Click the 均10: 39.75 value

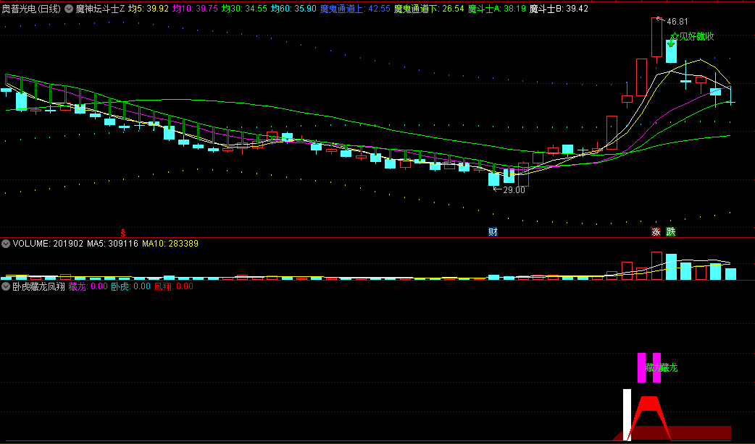pyautogui.click(x=195, y=9)
